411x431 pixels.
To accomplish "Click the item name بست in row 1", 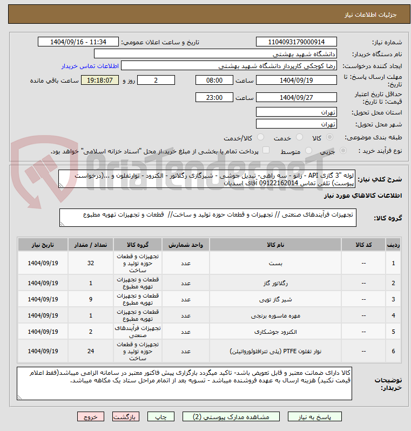I will coord(275,263).
